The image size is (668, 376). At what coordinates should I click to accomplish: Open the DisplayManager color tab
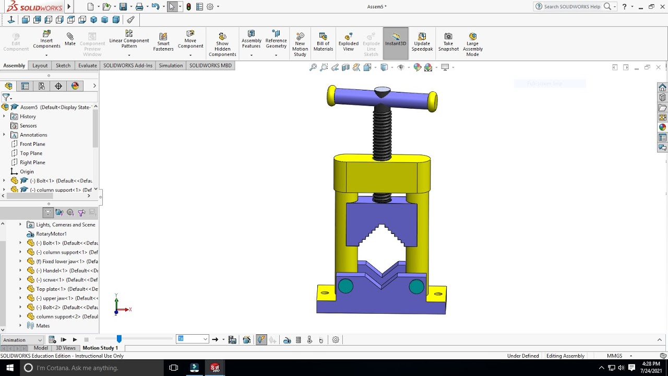[75, 86]
